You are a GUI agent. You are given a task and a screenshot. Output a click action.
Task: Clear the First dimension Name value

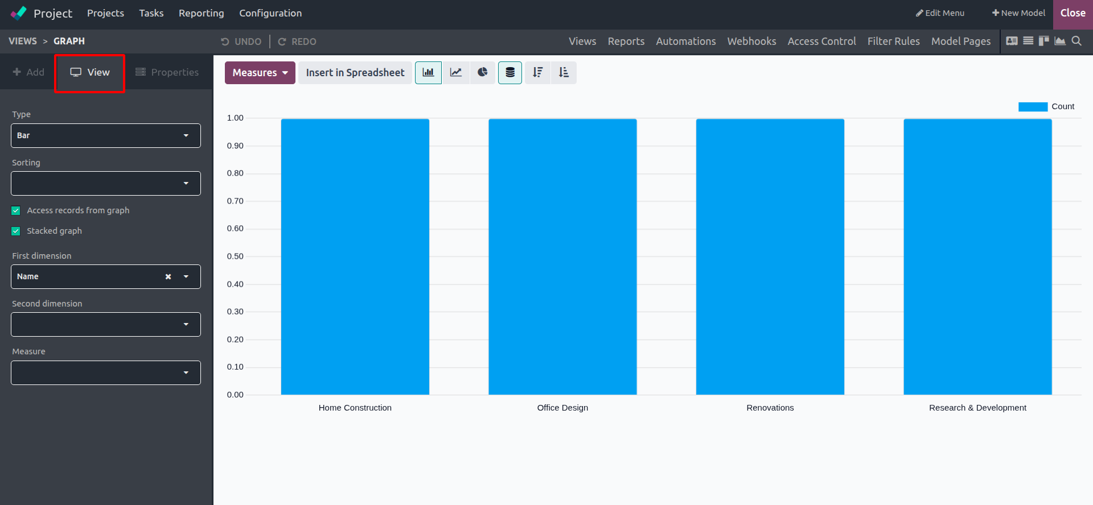point(168,277)
